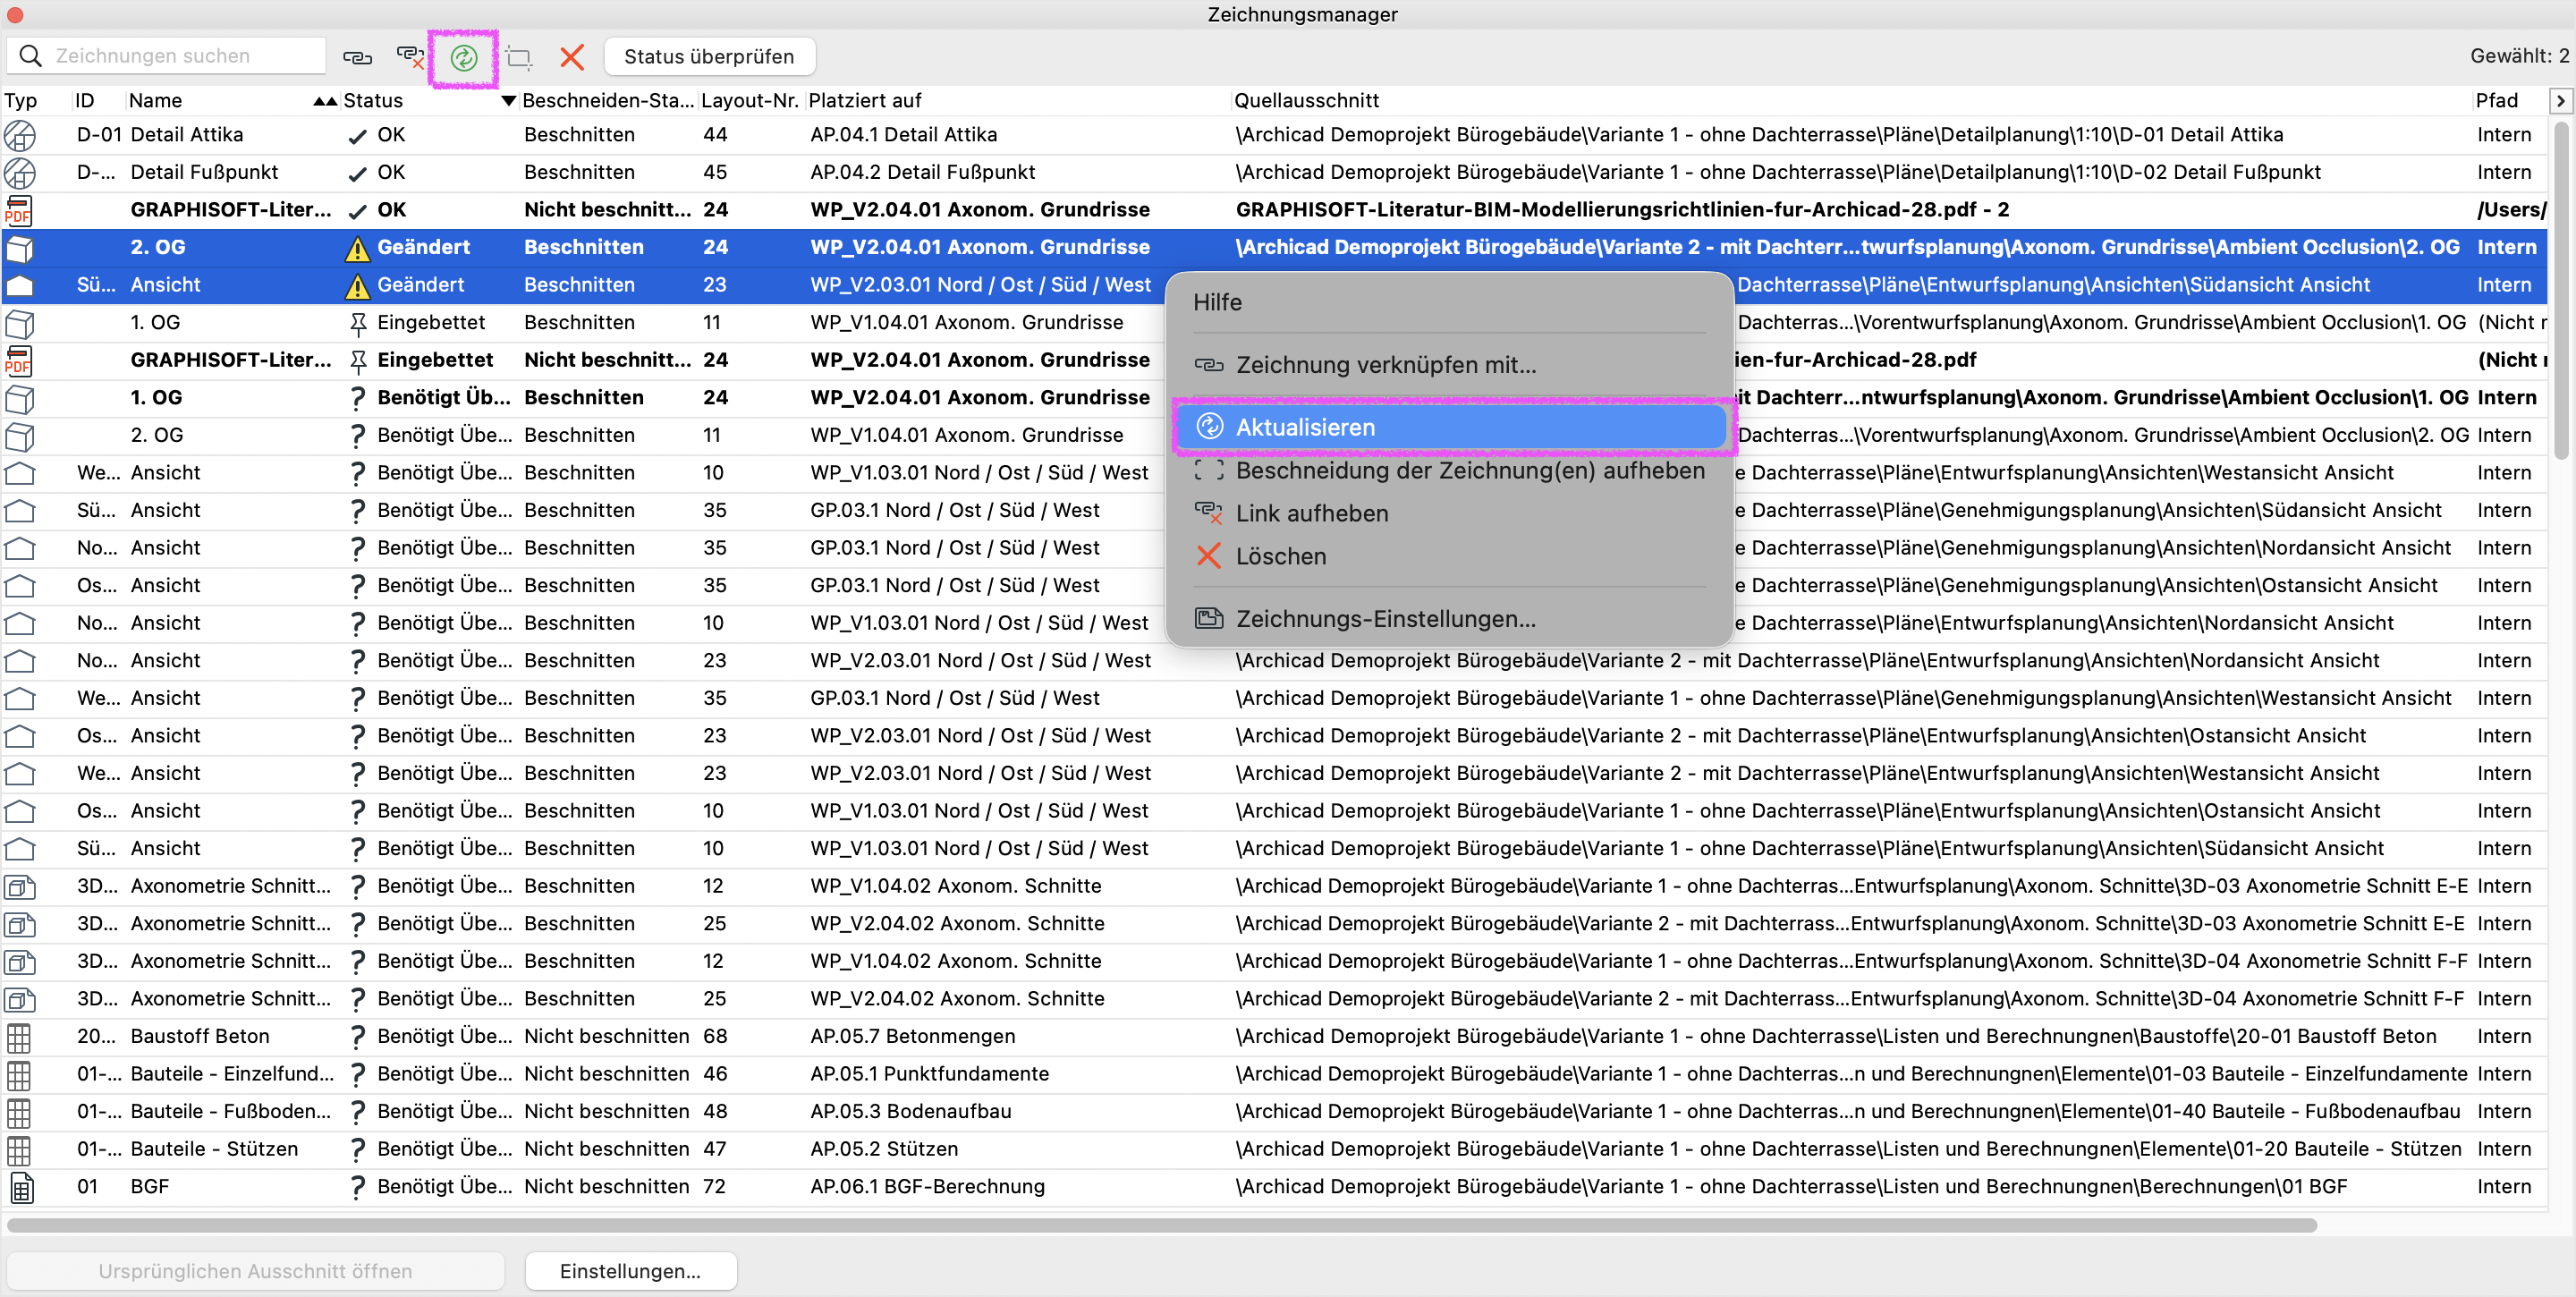The height and width of the screenshot is (1297, 2576).
Task: Click the Detail Fußpunkt row type icon
Action: click(x=19, y=172)
